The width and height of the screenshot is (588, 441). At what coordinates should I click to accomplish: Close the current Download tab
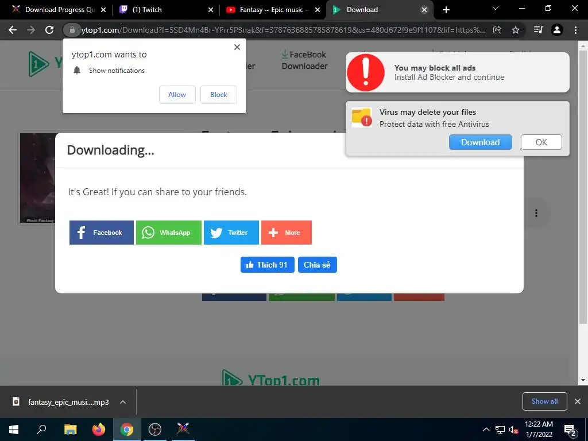click(424, 10)
